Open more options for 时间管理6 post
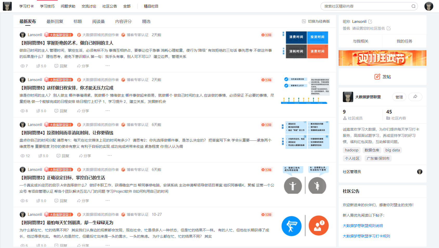439x248 pixels. (108, 66)
